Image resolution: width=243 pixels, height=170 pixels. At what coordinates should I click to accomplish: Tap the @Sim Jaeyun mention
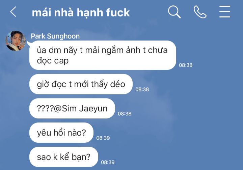coord(81,108)
